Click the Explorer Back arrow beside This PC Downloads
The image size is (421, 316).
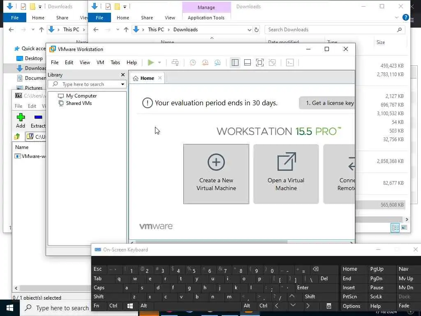[x=96, y=30]
